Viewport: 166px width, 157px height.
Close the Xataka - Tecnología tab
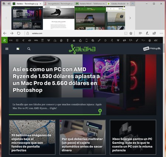pyautogui.click(x=40, y=4)
